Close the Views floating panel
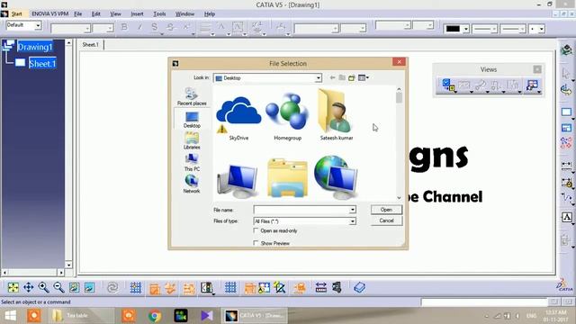The width and height of the screenshot is (576, 324). tap(537, 69)
